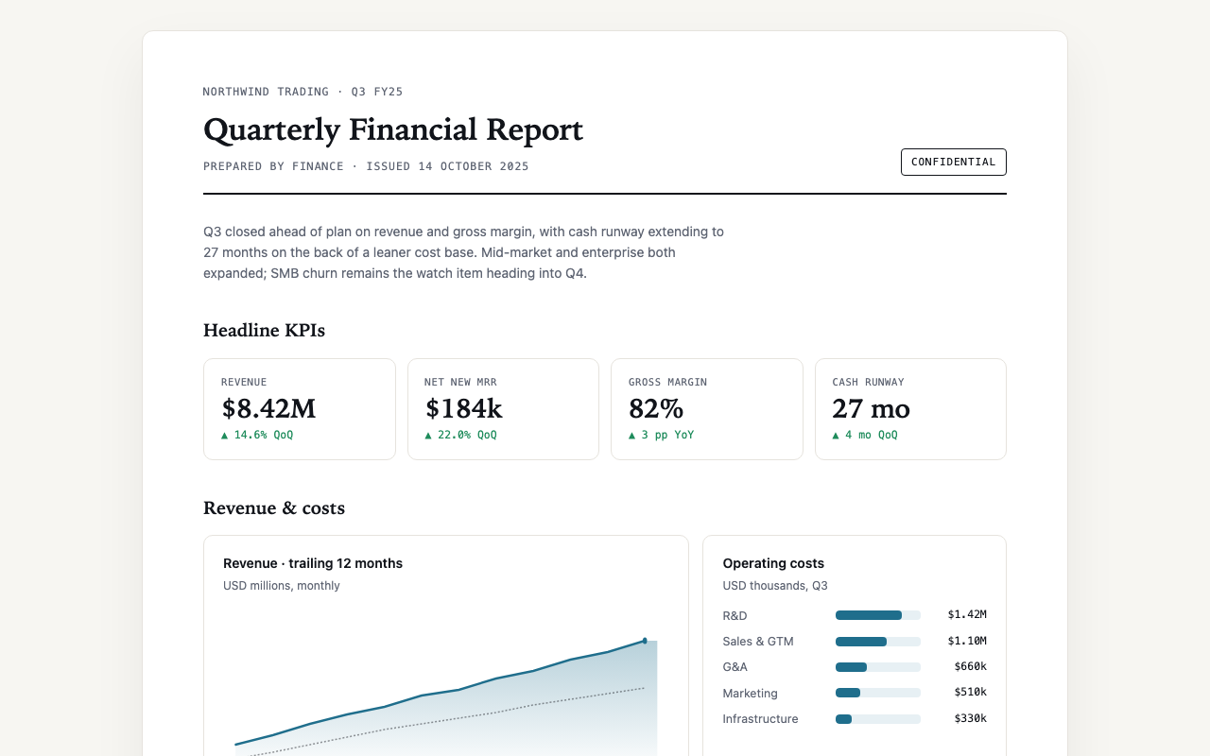Click the Revenue & costs section heading

[274, 507]
